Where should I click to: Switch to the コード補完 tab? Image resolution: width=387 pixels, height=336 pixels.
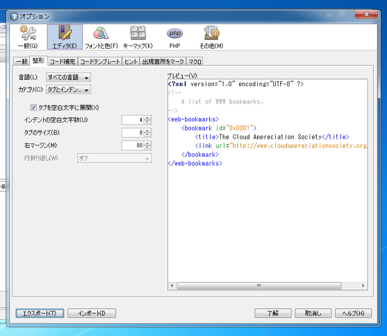(62, 61)
